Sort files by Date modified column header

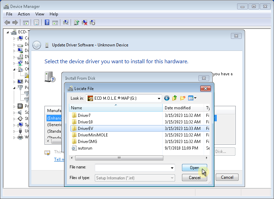[183, 108]
